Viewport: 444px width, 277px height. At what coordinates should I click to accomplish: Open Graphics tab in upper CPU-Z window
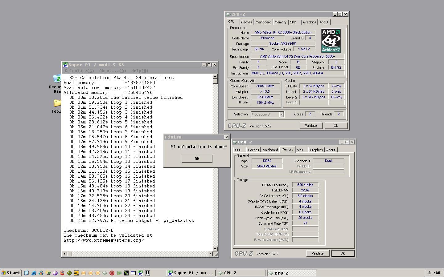click(309, 22)
